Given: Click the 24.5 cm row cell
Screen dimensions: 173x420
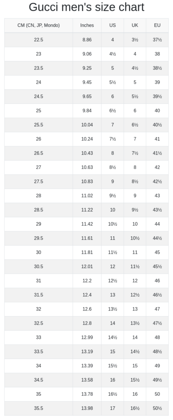Looking at the screenshot, I should coord(38,96).
